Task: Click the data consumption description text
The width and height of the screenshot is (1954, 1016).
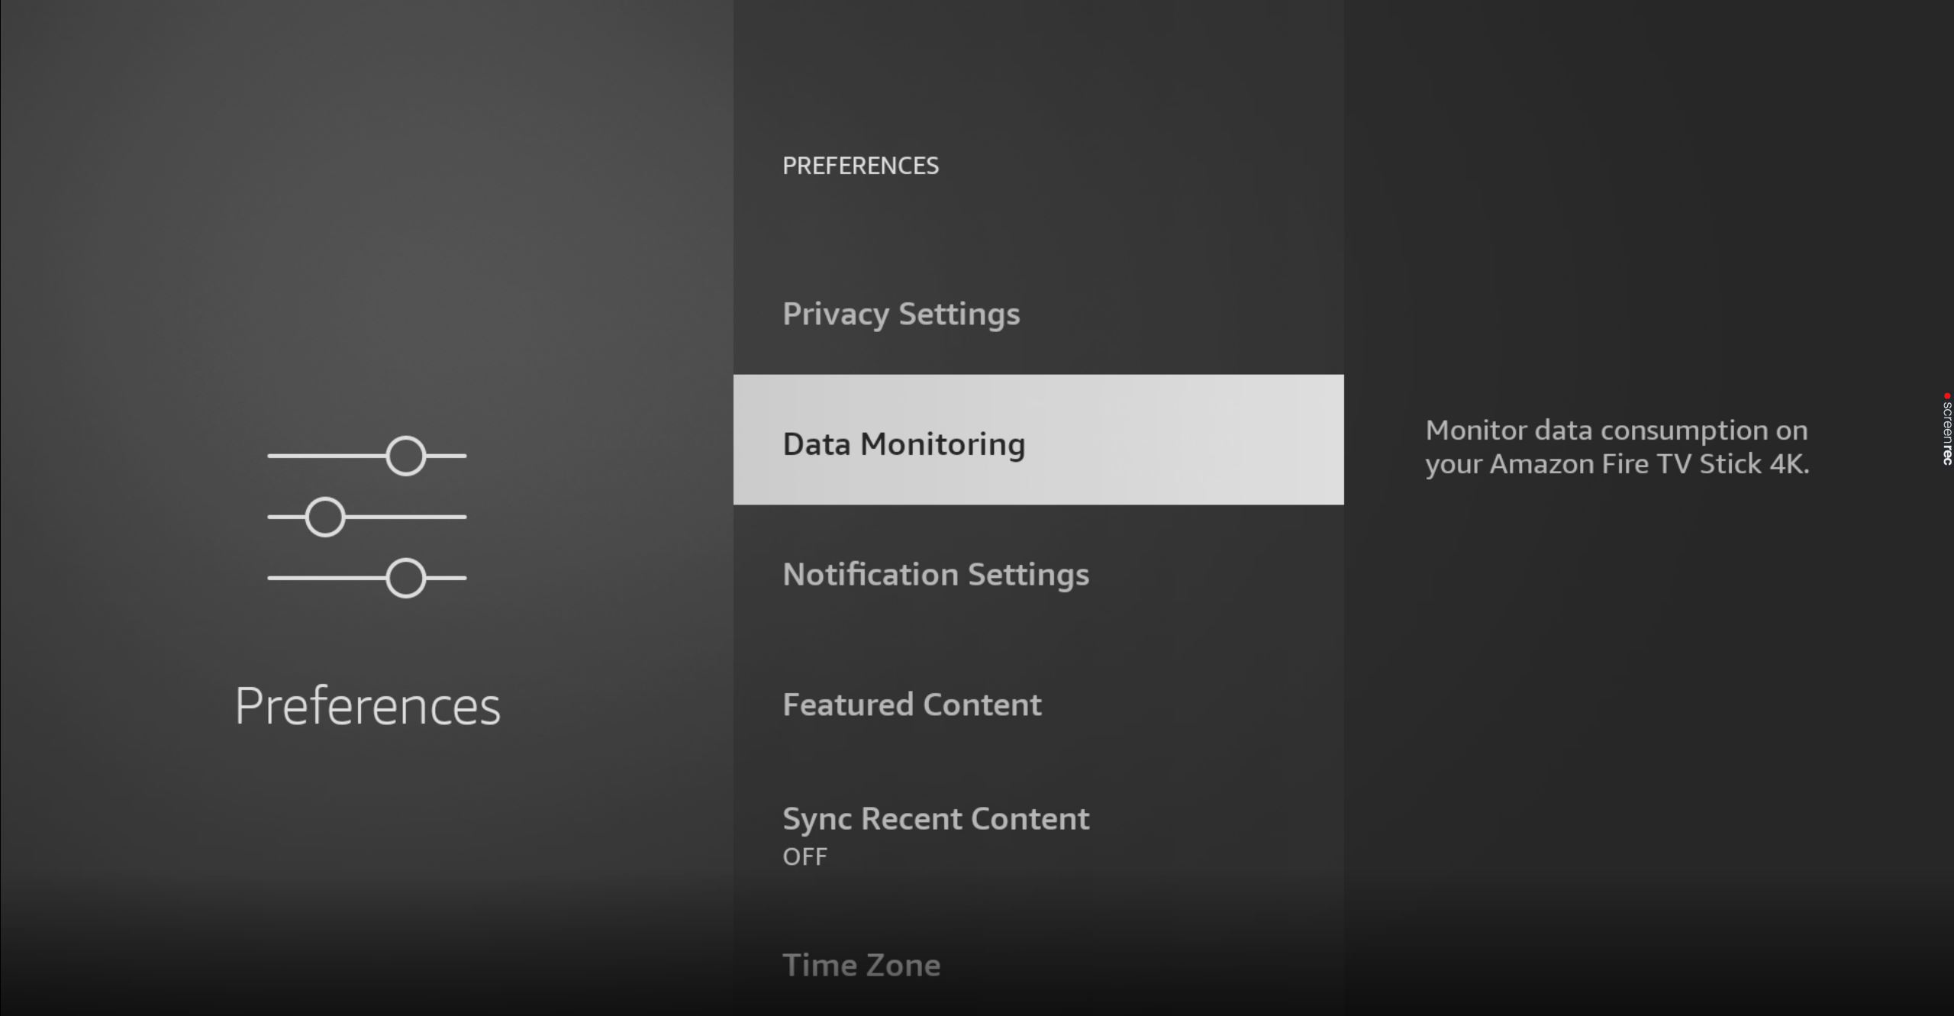Action: point(1617,447)
